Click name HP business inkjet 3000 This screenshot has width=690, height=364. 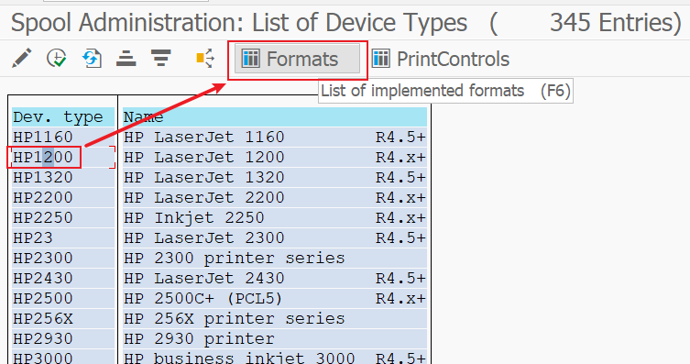(239, 358)
